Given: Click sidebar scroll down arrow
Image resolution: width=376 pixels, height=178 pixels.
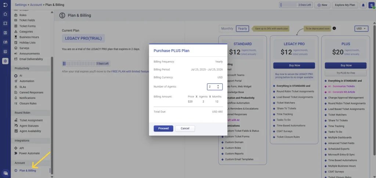Looking at the screenshot, I should (52, 176).
